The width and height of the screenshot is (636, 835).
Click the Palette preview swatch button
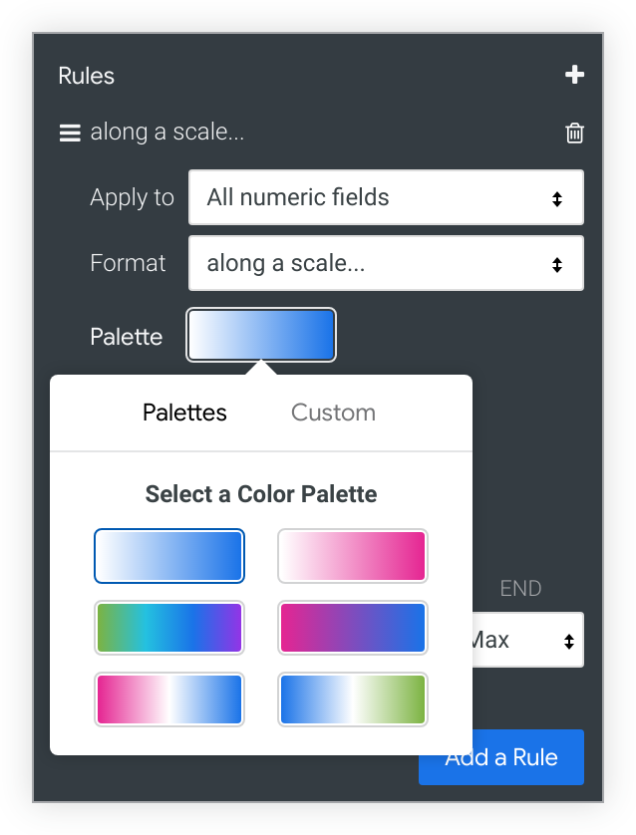261,335
